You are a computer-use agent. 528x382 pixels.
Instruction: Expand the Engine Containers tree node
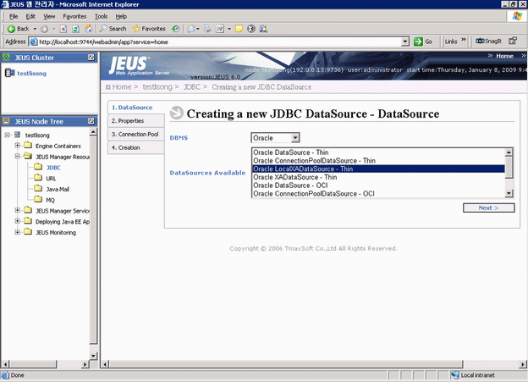[x=17, y=146]
